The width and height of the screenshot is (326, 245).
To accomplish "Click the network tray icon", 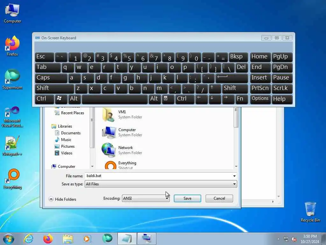I will coord(286,239).
